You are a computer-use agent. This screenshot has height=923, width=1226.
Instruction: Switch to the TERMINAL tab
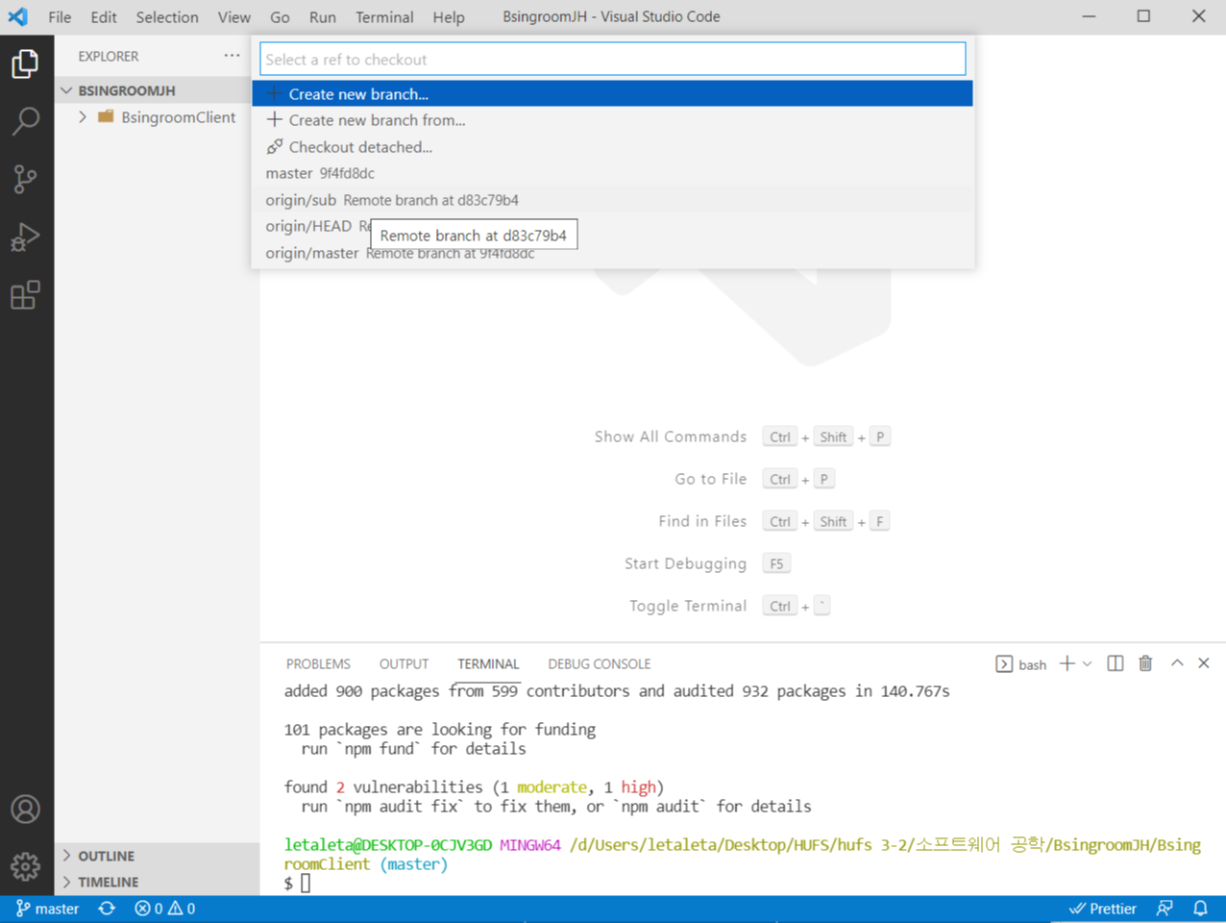pyautogui.click(x=488, y=664)
